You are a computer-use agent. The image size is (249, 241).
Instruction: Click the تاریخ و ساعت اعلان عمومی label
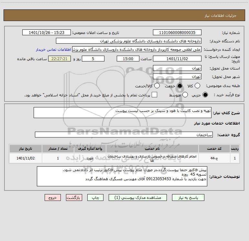point(96,33)
